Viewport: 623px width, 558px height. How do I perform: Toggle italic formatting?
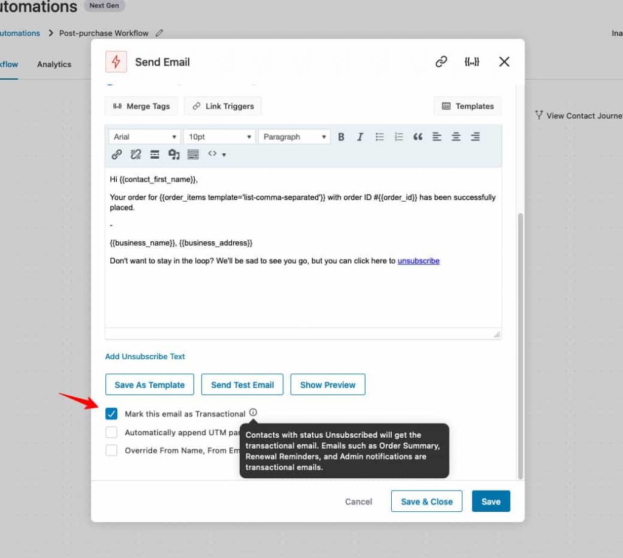coord(360,137)
